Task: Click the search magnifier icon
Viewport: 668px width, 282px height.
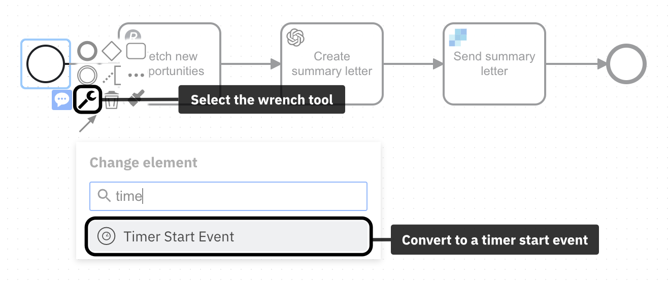Action: tap(104, 196)
